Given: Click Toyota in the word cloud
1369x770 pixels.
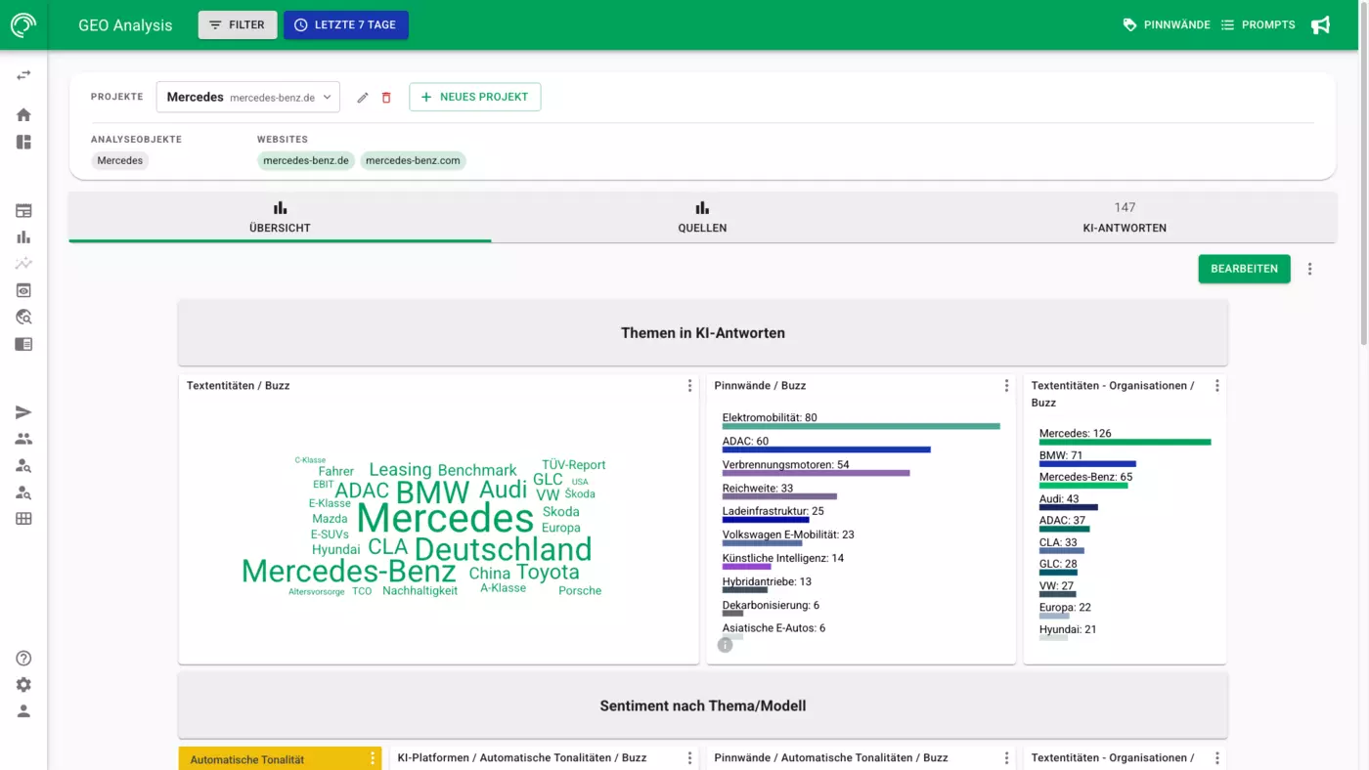Looking at the screenshot, I should 548,573.
